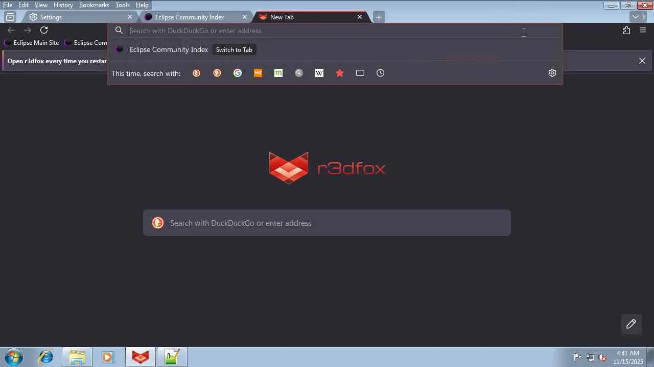Open the Edit menu

[24, 5]
